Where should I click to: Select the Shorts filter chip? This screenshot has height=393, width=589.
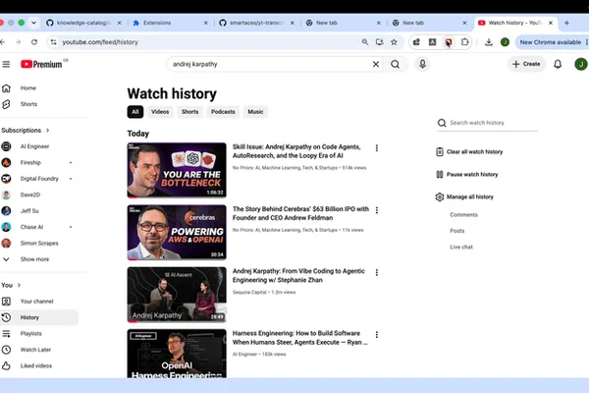[190, 112]
